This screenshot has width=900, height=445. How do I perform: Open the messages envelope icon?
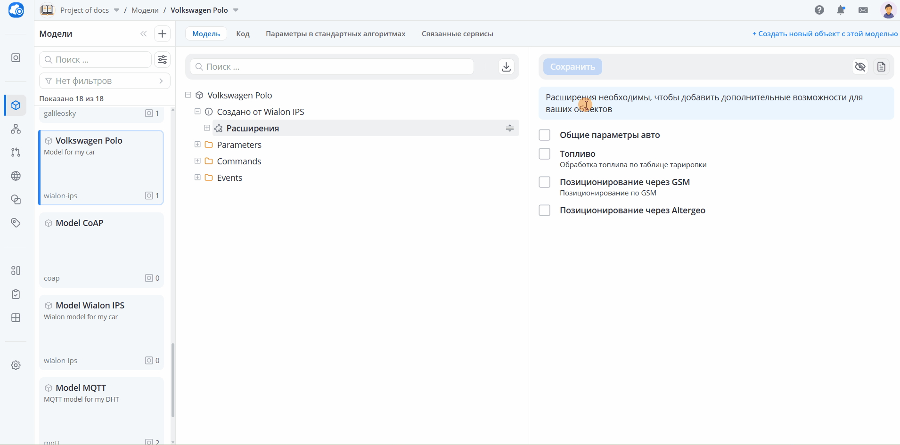click(863, 10)
